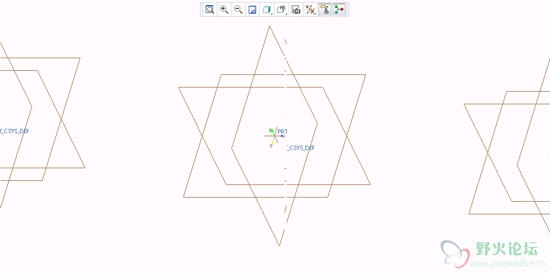Toggle Annotation Display on or off
550x273 pixels.
click(x=325, y=9)
